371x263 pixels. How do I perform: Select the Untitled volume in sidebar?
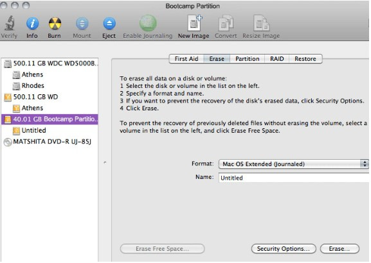50,130
